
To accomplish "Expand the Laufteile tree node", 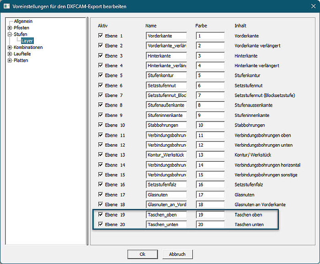I will 10,54.
